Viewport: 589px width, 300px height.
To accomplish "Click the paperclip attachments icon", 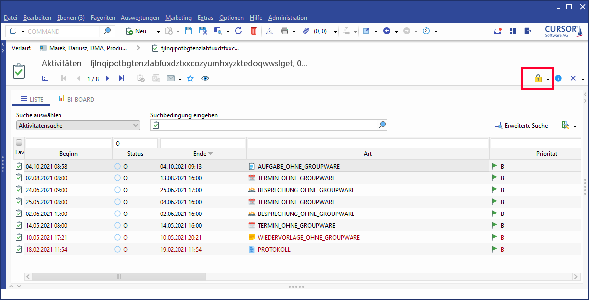I will point(306,31).
